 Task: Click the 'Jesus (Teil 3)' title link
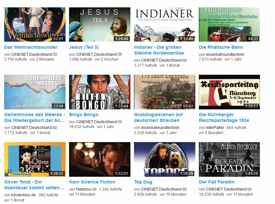[x=84, y=47]
